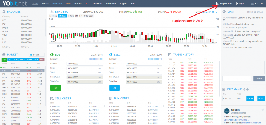Open AddToken in the navigation bar
This screenshot has height=125, width=266.
(111, 4)
